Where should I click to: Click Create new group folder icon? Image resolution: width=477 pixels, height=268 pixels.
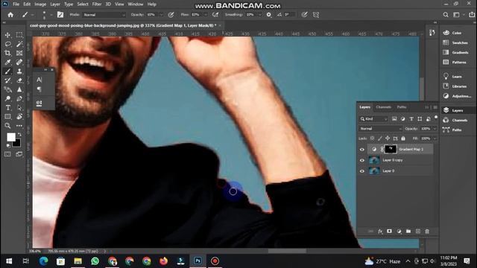(408, 232)
